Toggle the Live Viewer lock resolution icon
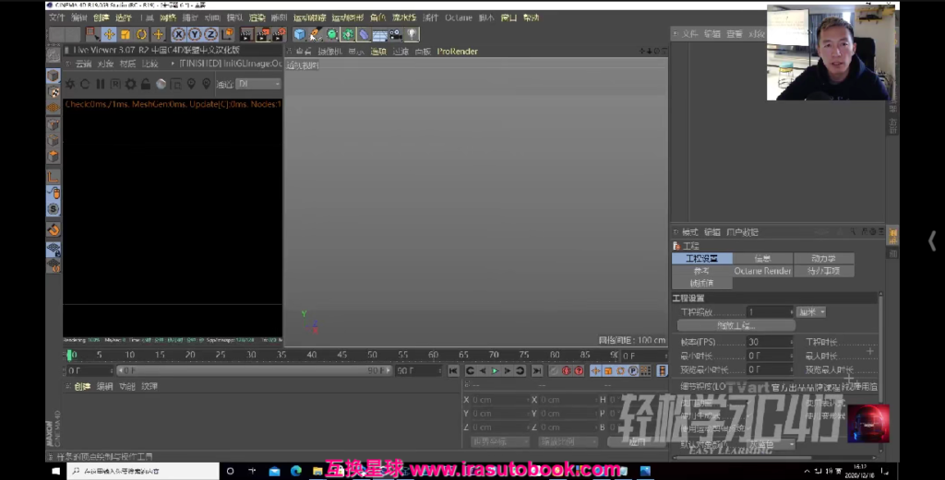945x480 pixels. pyautogui.click(x=145, y=84)
